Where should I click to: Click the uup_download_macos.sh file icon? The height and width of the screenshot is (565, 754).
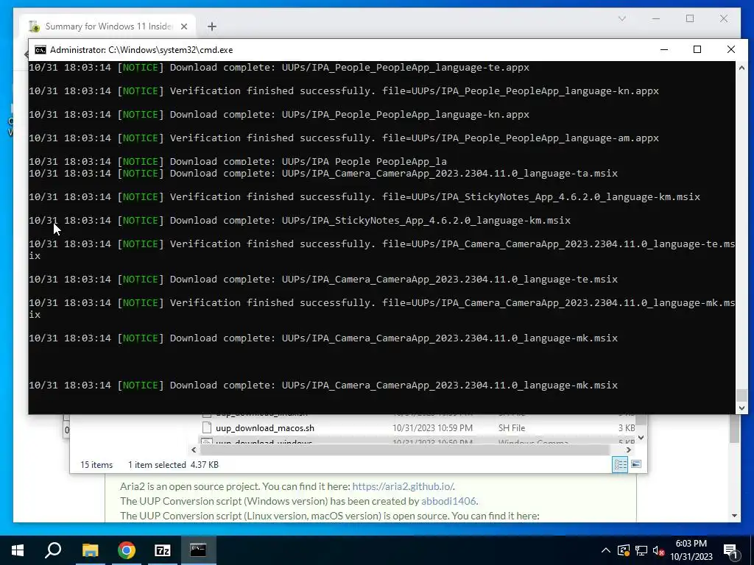click(x=207, y=427)
